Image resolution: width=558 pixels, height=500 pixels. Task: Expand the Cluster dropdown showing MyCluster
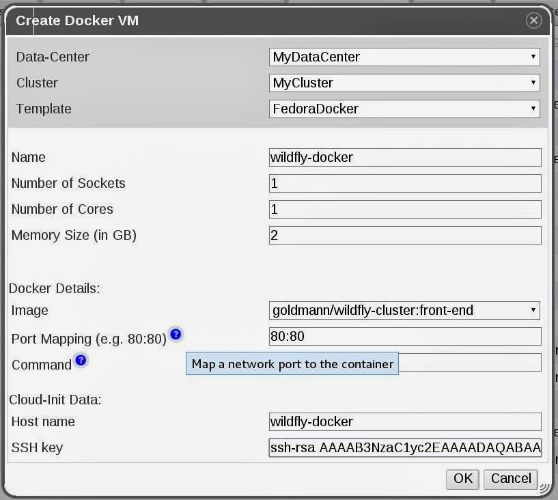(404, 83)
